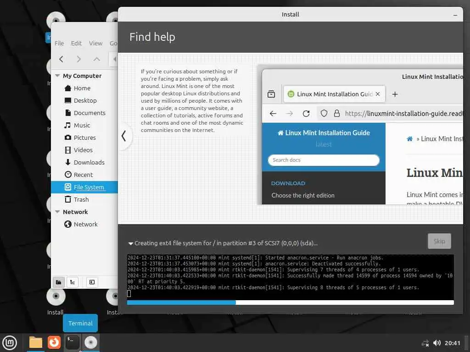Viewport: 470px width, 352px height.
Task: Select File System in the sidebar
Action: (84, 187)
